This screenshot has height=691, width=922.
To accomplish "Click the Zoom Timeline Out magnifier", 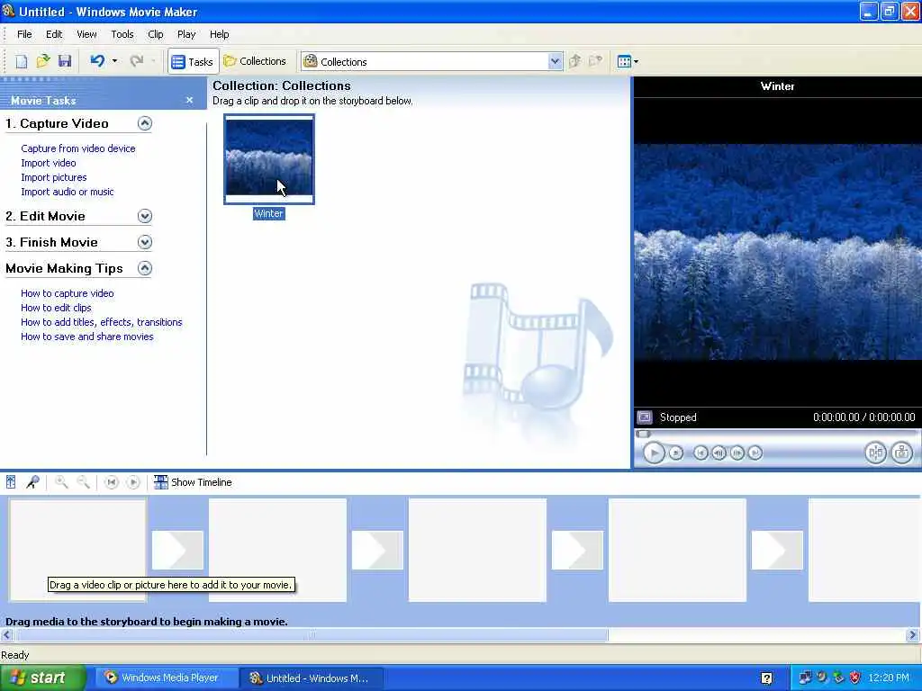I will pos(84,482).
